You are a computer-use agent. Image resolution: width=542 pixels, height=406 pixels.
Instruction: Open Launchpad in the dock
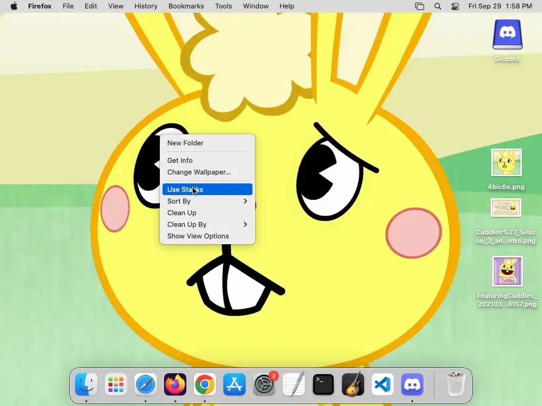pyautogui.click(x=116, y=384)
